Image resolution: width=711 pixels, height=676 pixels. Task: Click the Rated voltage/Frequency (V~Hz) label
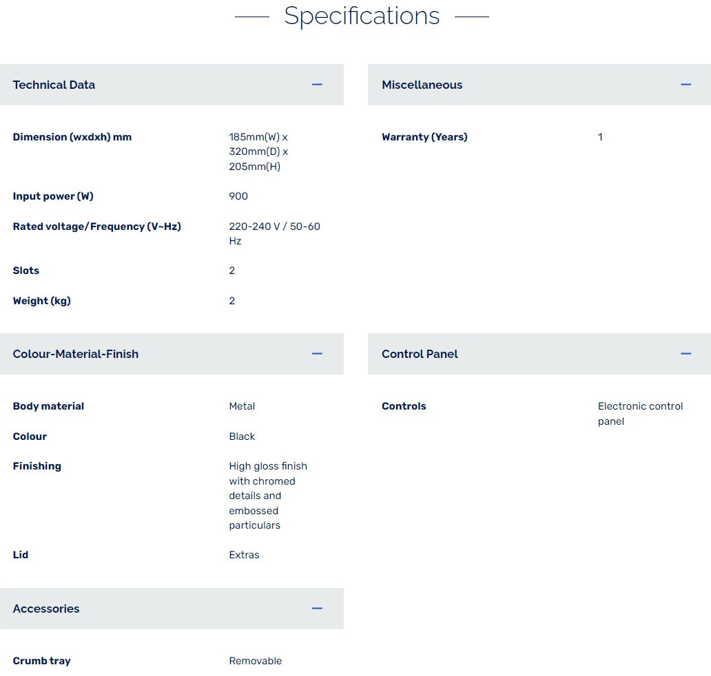tap(96, 226)
